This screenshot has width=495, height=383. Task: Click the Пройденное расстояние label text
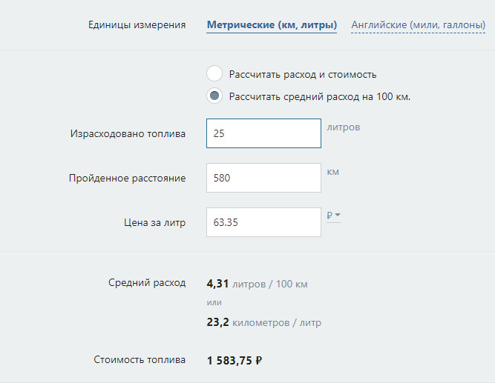(x=127, y=178)
